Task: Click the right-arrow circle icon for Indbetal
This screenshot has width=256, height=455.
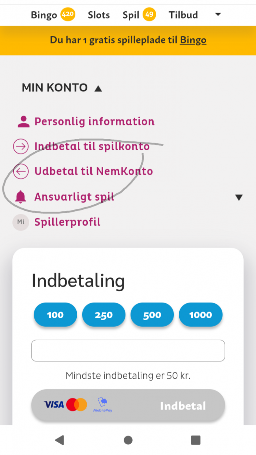Action: point(21,147)
